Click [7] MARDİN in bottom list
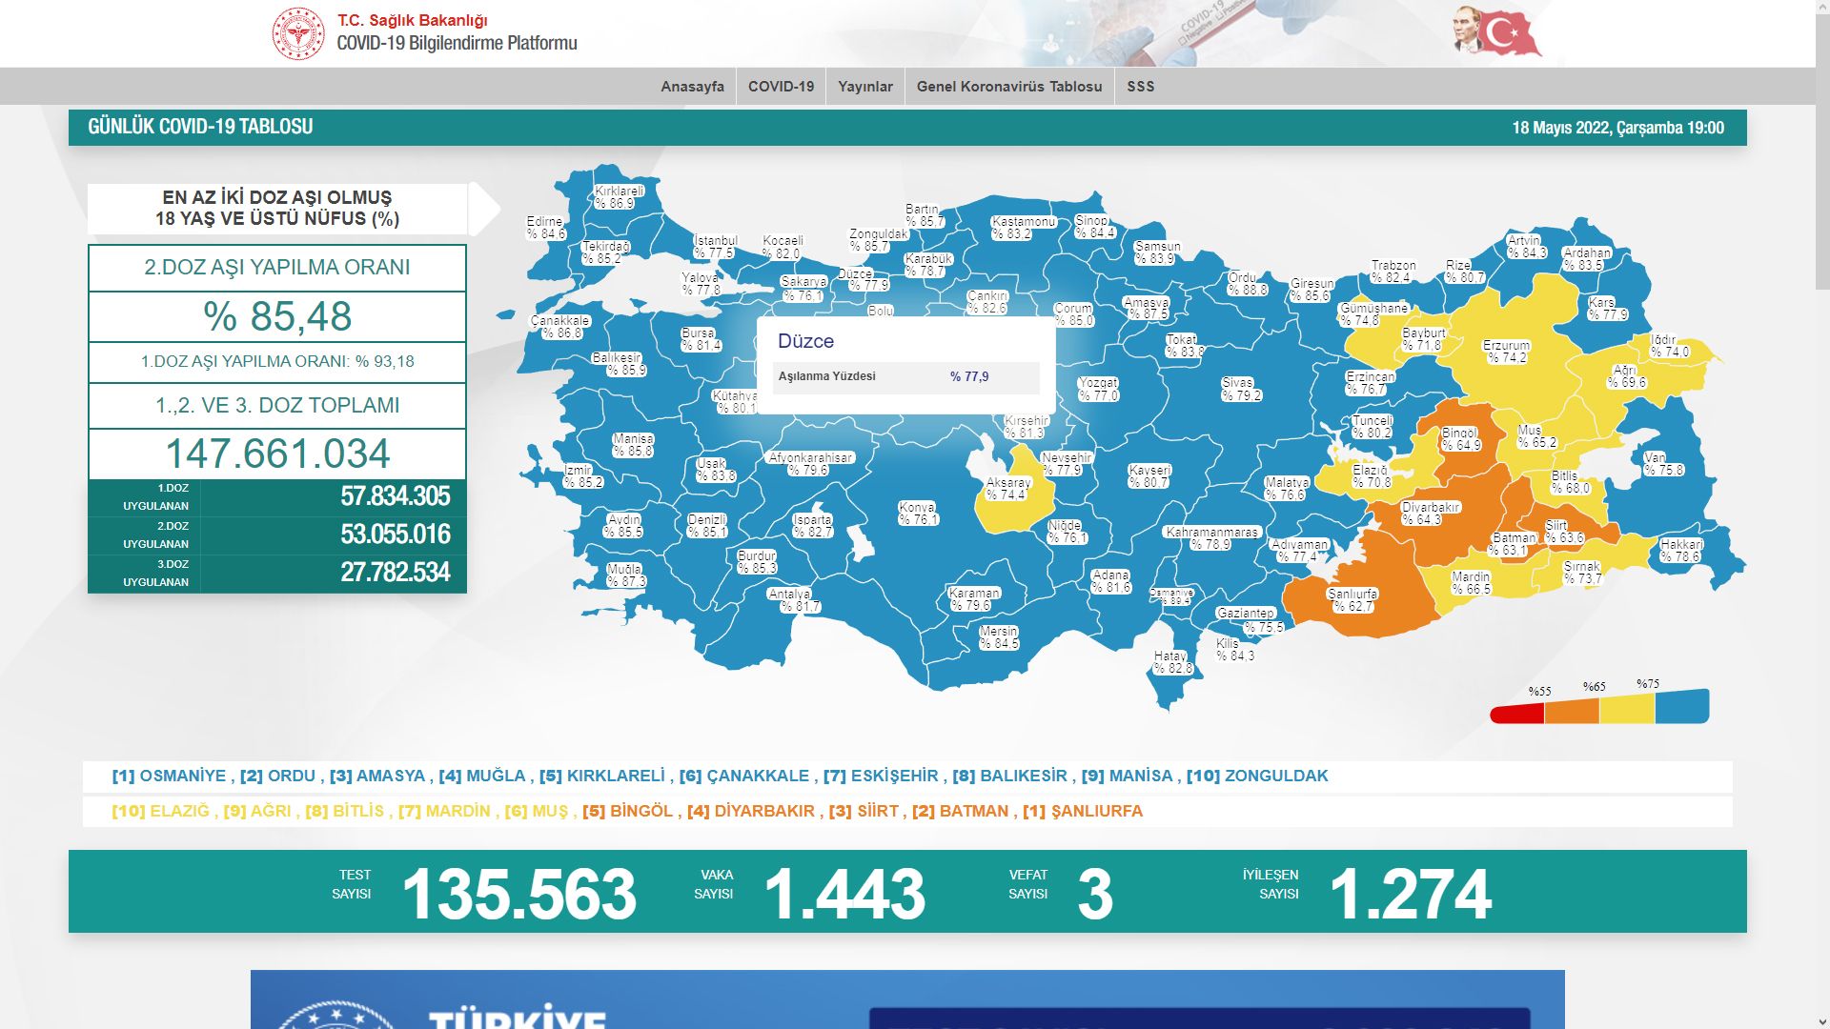 (x=444, y=812)
